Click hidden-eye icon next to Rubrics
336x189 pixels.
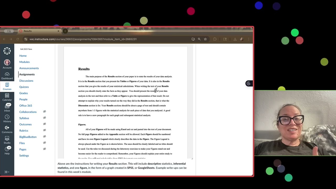tap(45, 130)
